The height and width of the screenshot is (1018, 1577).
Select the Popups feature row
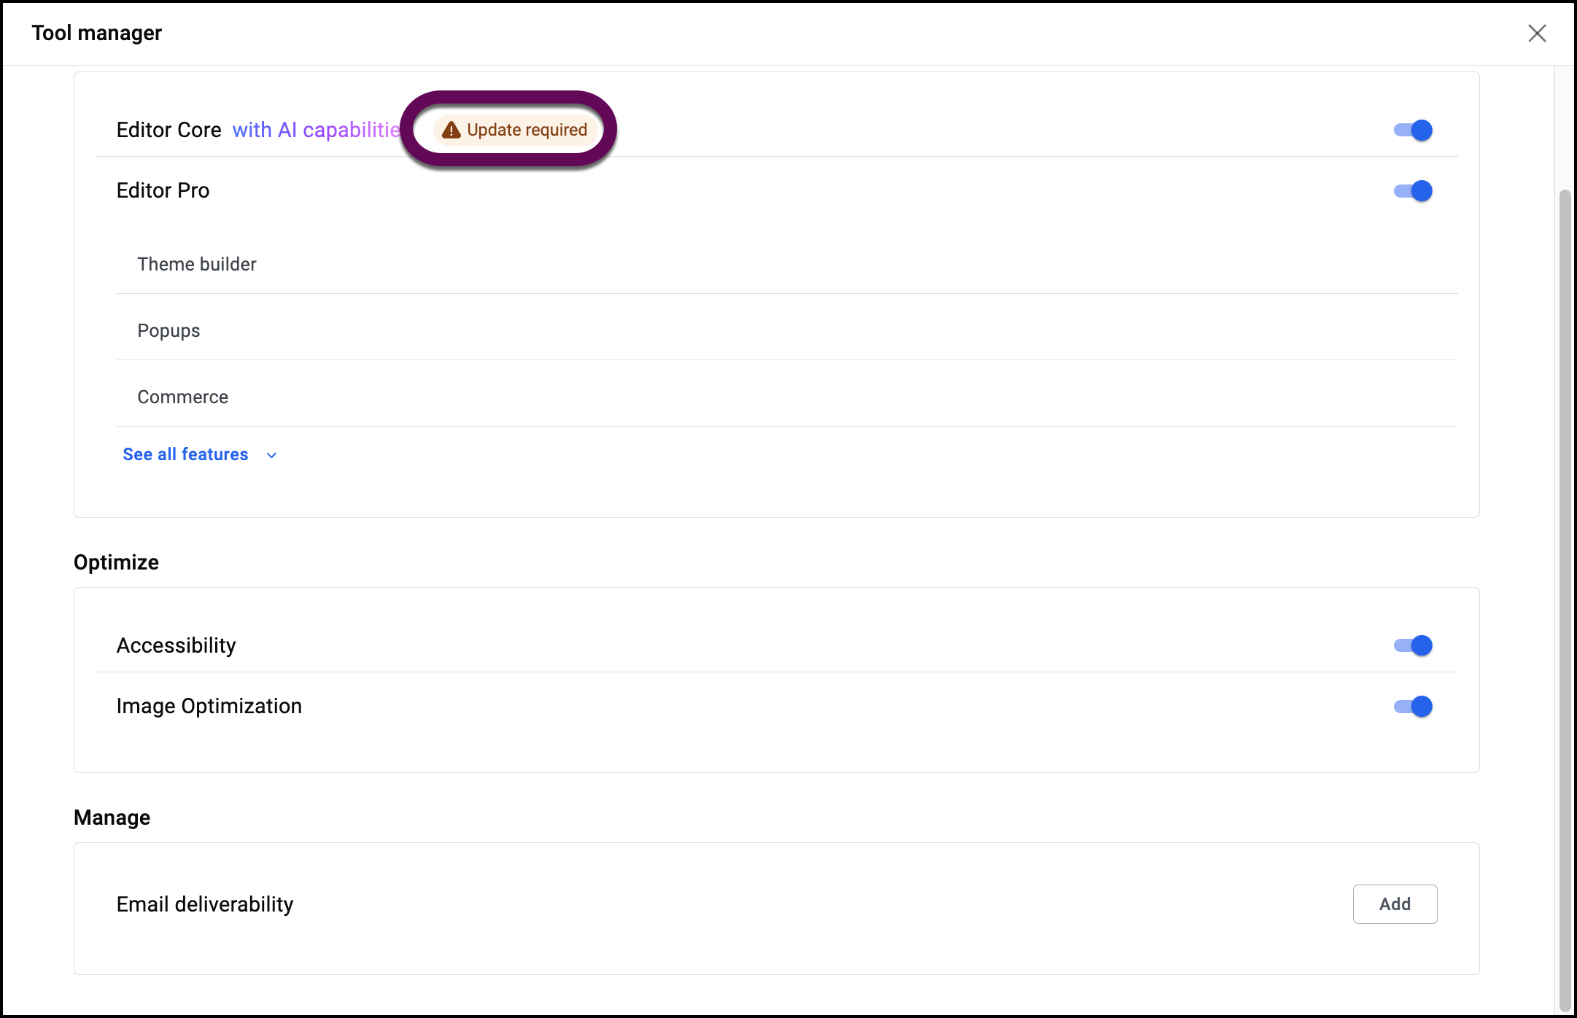click(x=168, y=330)
